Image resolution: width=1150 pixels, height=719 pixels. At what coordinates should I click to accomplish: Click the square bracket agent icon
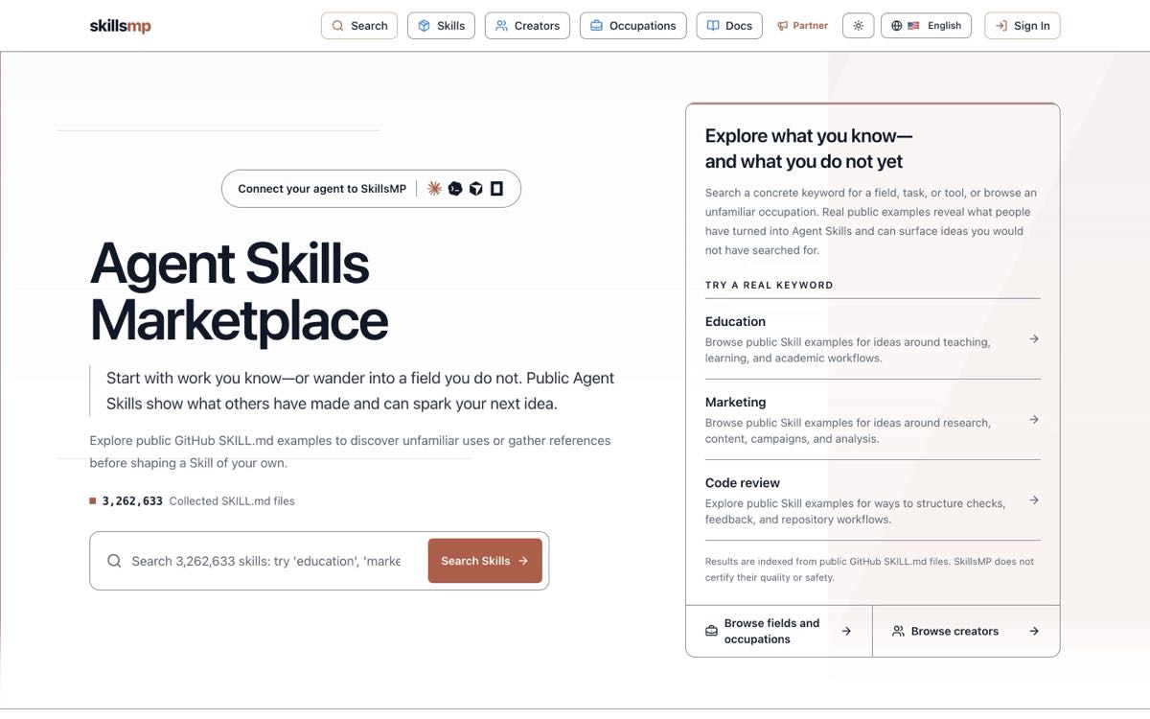coord(496,189)
